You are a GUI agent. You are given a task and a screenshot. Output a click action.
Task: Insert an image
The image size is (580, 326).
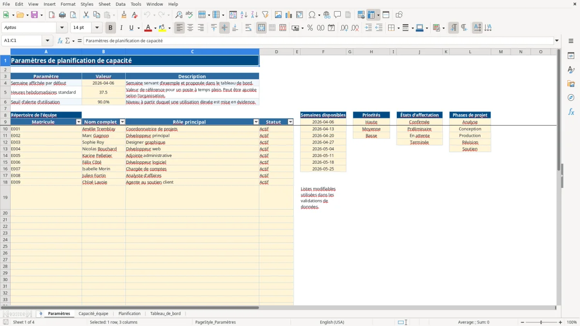278,15
